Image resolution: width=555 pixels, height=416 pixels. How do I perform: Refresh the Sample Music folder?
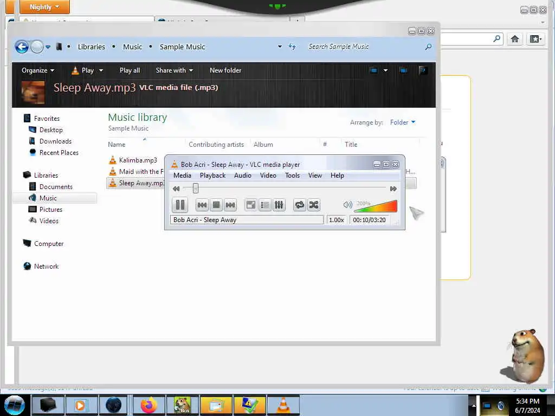click(292, 47)
